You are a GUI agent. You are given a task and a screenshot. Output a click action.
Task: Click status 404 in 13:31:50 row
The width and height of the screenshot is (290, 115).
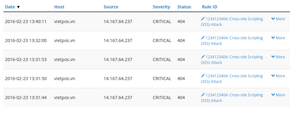point(181,79)
